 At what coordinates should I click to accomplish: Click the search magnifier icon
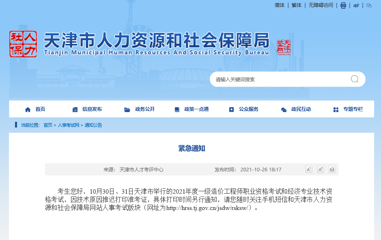354,79
